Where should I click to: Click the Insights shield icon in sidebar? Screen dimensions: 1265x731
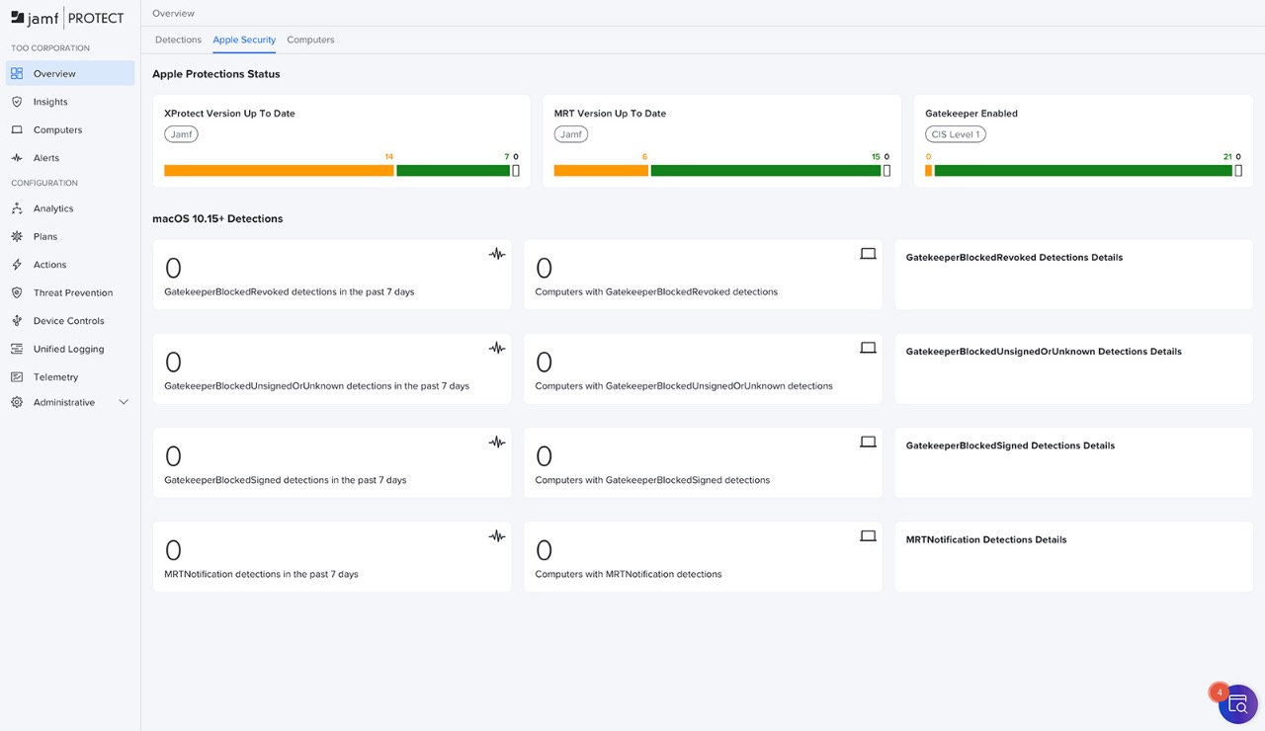(x=17, y=102)
